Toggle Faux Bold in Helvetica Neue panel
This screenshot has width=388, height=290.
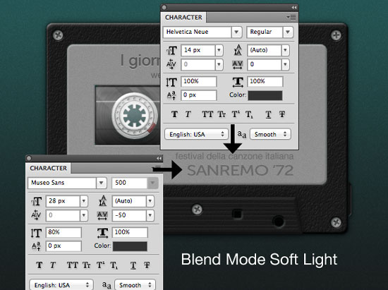tap(174, 114)
